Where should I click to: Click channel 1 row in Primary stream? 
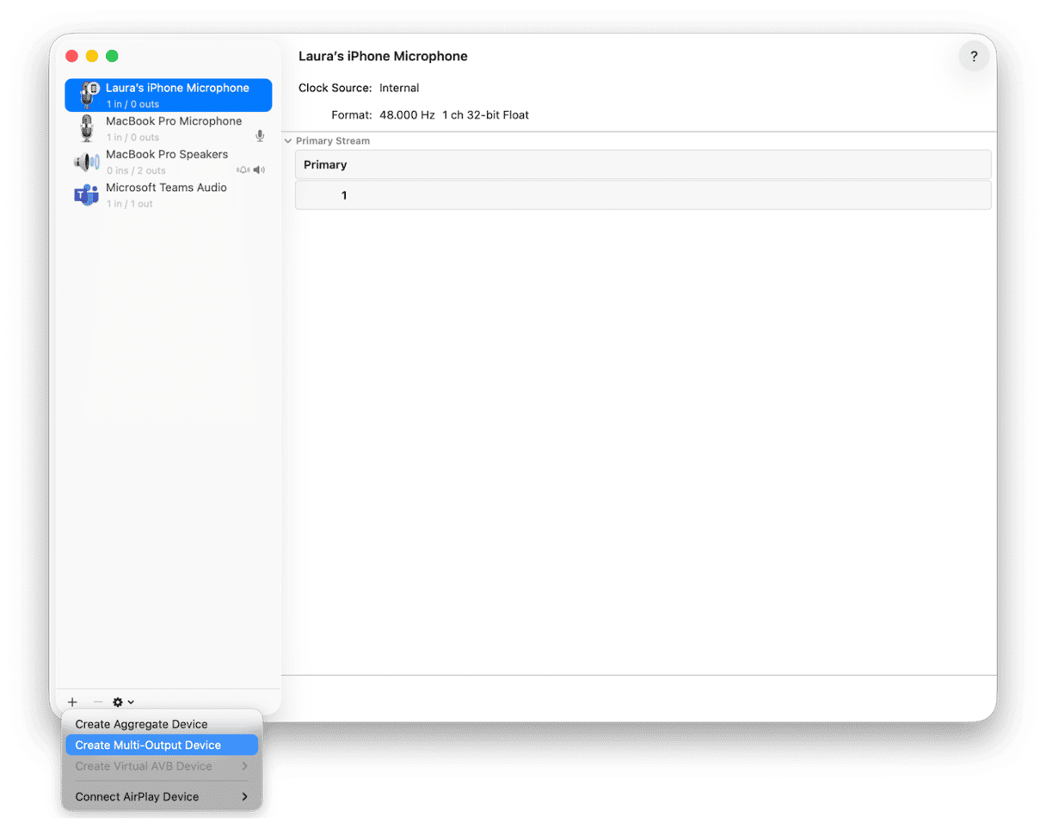(643, 195)
